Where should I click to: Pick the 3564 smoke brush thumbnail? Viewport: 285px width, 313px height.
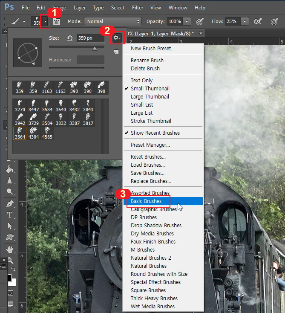pos(20,133)
